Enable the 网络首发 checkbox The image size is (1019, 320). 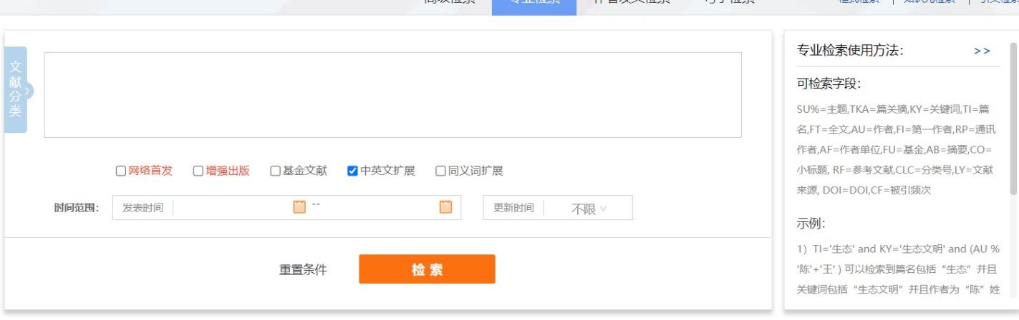(121, 171)
